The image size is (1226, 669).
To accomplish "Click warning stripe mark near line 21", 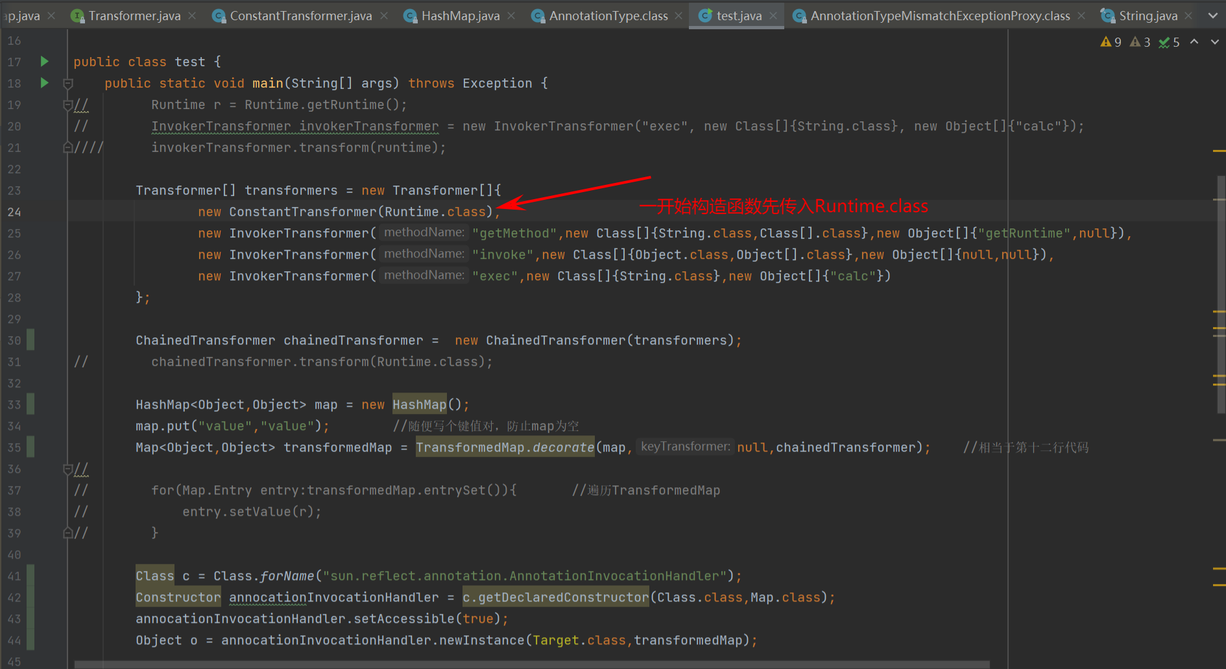I will pyautogui.click(x=1219, y=151).
